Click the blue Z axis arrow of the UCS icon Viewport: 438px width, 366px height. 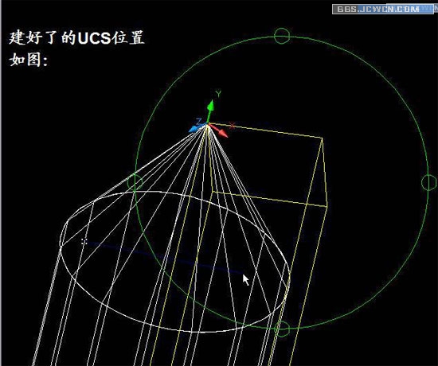(x=197, y=127)
